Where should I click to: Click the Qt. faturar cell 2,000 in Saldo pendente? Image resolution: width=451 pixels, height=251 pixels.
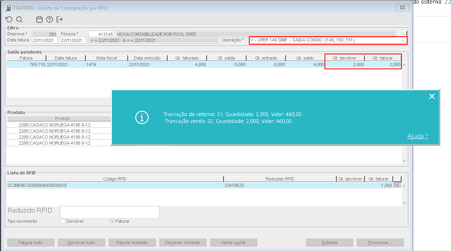click(383, 64)
